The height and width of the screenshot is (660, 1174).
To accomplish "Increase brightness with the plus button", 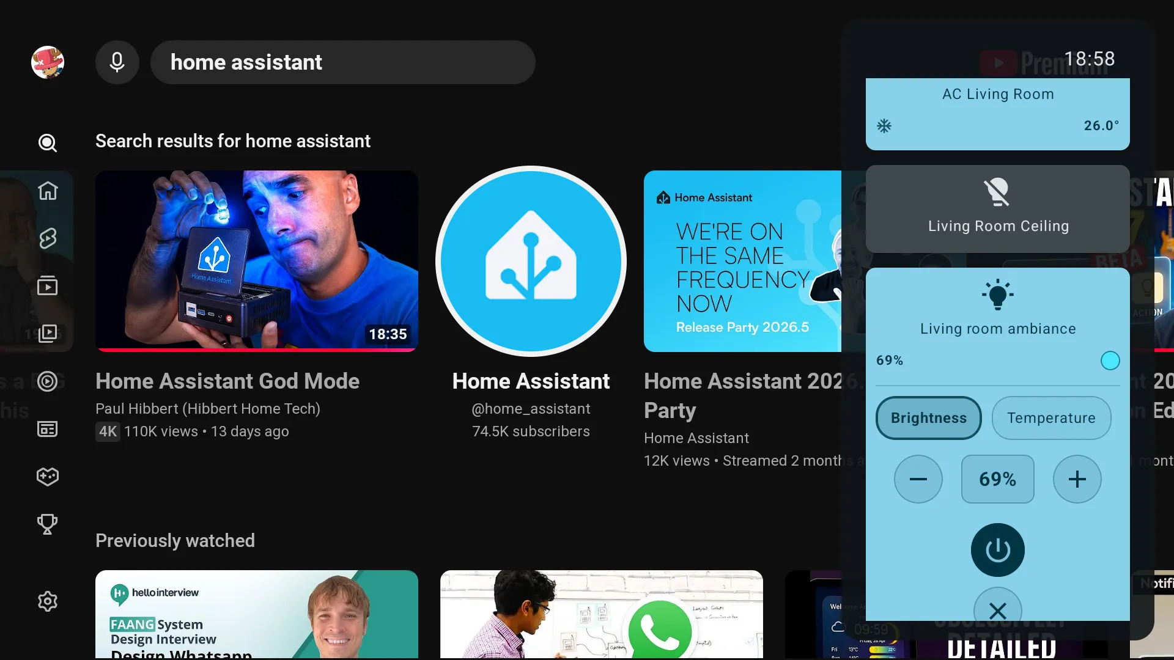I will click(x=1077, y=479).
